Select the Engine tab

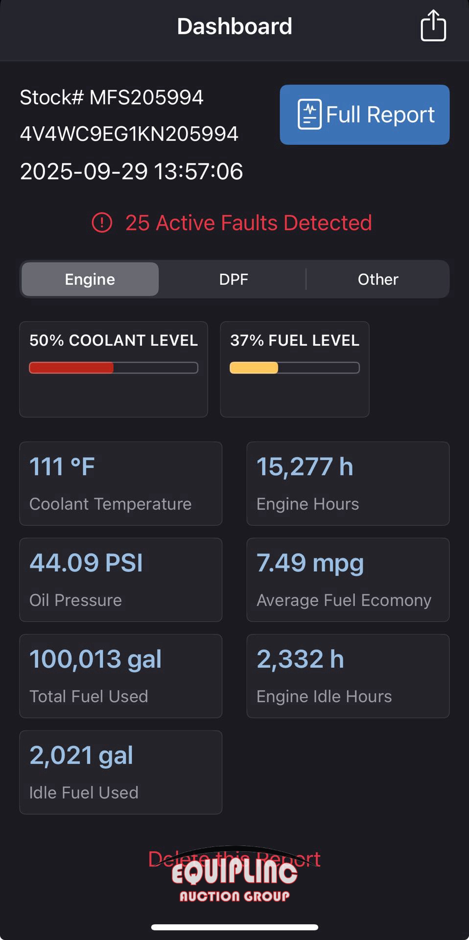90,279
